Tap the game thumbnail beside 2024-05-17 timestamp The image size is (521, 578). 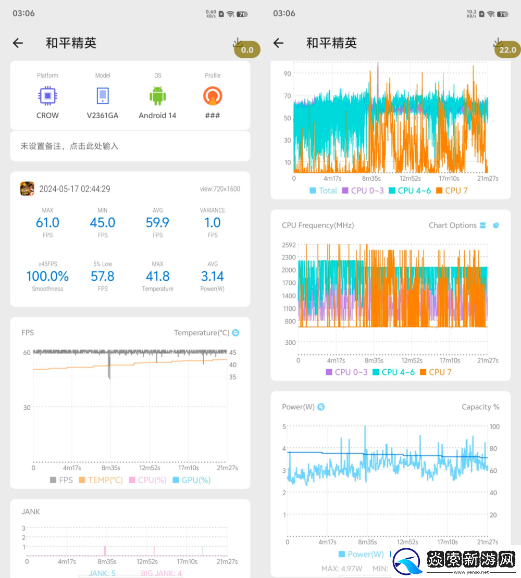tap(27, 189)
